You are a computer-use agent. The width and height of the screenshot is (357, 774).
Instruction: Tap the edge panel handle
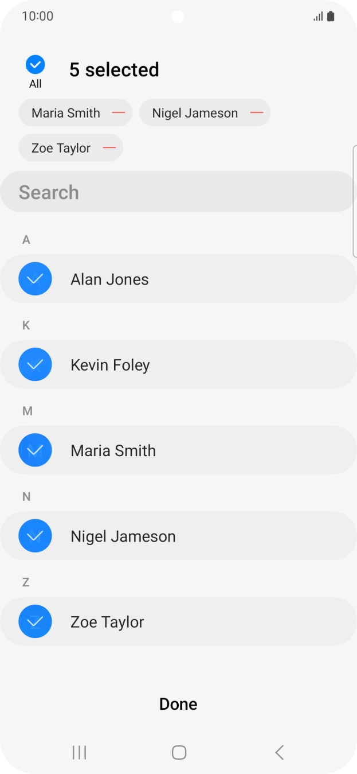click(354, 201)
